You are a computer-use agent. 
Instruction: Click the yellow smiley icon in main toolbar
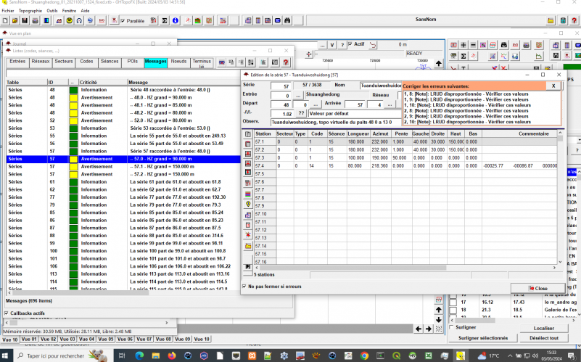(70, 21)
